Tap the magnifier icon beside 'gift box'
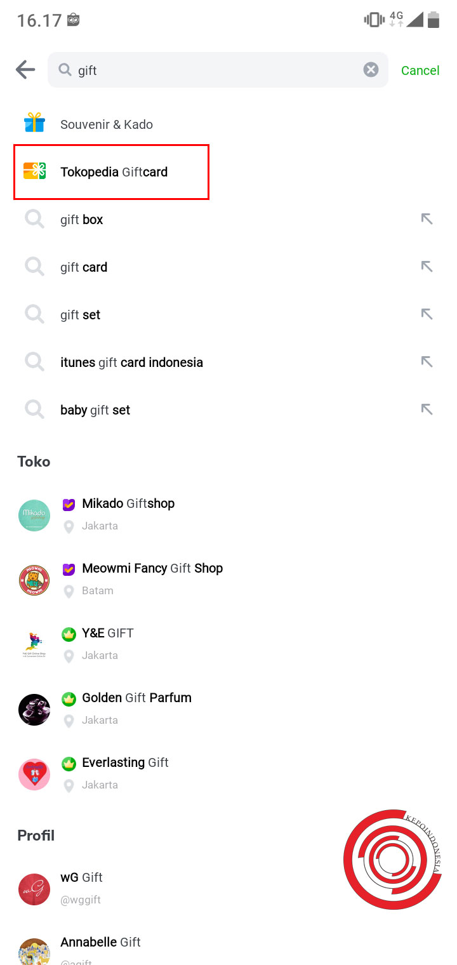This screenshot has height=965, width=457. pos(34,219)
